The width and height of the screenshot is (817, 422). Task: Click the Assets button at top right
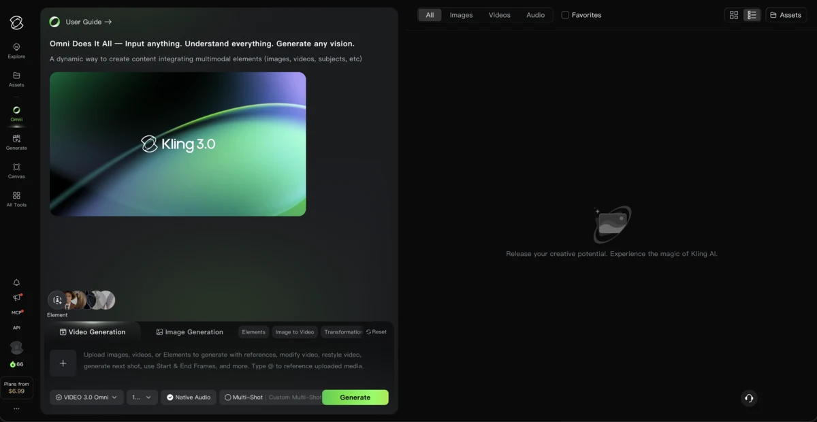[786, 15]
